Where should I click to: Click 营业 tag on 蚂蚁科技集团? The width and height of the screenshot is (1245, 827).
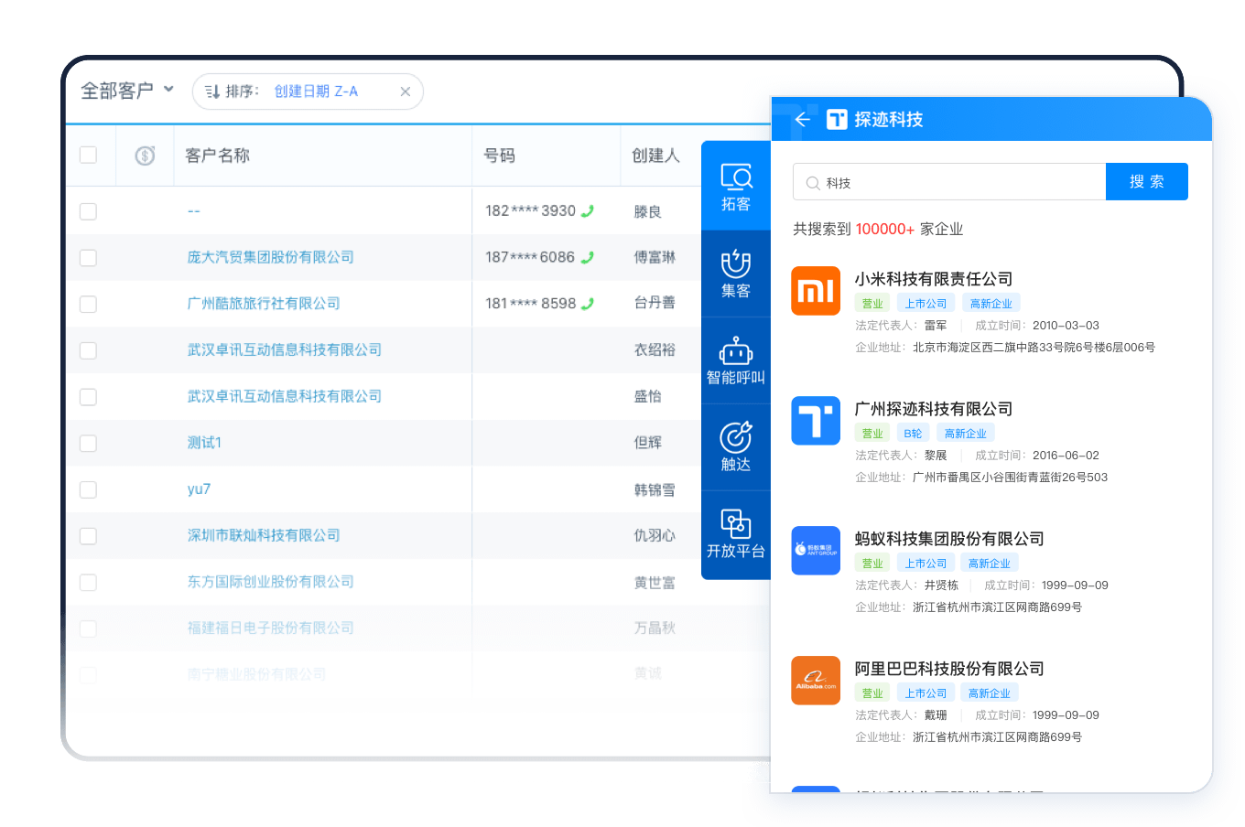tap(872, 564)
